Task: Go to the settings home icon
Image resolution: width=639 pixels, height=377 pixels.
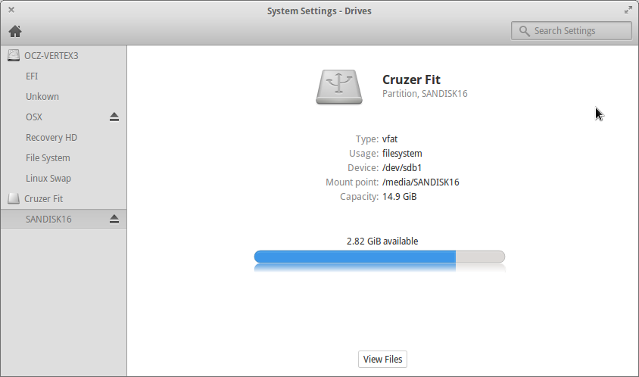Action: [x=15, y=31]
